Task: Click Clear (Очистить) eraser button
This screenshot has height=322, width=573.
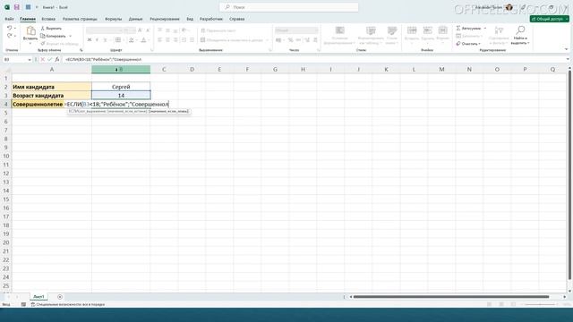Action: pos(467,44)
